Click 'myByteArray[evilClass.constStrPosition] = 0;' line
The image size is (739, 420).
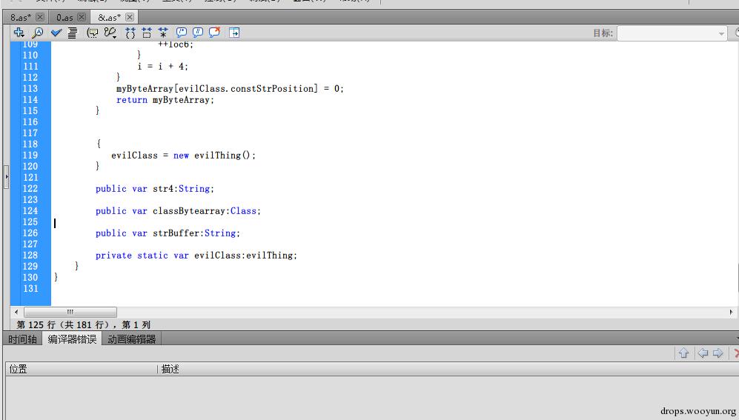(x=230, y=89)
